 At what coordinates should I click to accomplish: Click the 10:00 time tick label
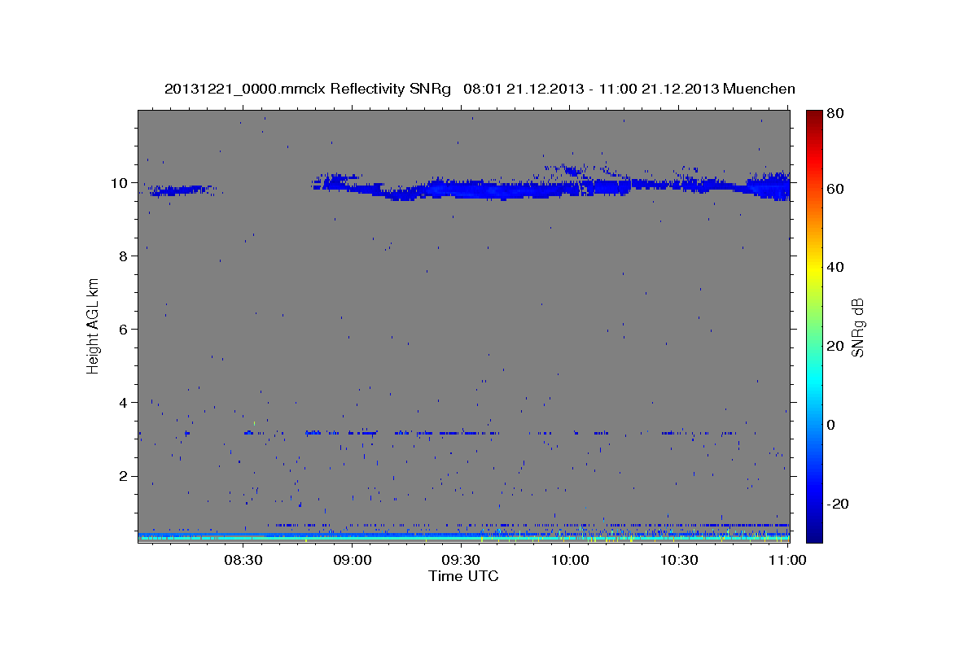click(x=570, y=561)
